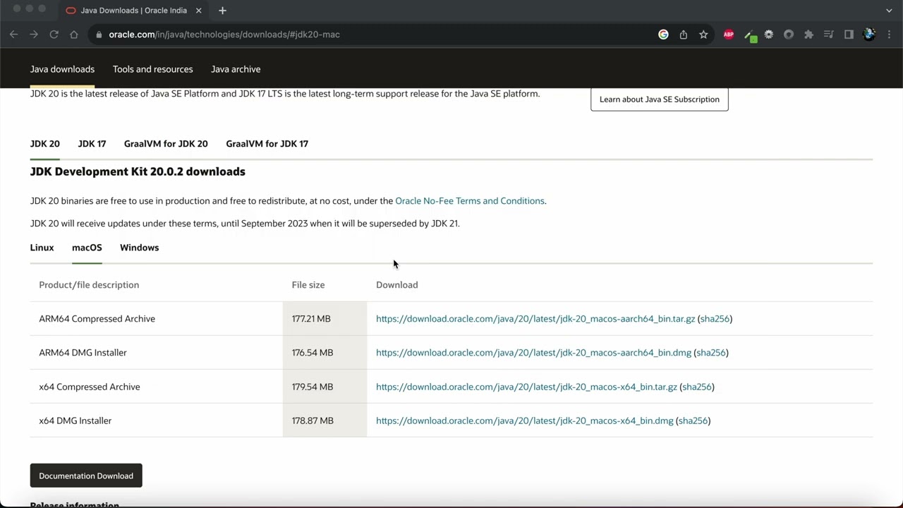
Task: Click the 'ARM64 DMG Installer' description text
Action: pyautogui.click(x=83, y=353)
